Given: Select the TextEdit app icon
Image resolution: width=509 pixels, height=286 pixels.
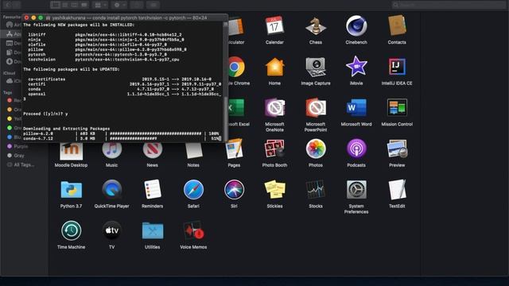Looking at the screenshot, I should click(x=397, y=189).
